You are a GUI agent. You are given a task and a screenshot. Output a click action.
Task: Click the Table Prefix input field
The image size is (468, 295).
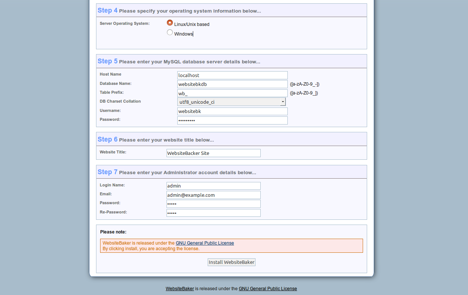click(233, 93)
